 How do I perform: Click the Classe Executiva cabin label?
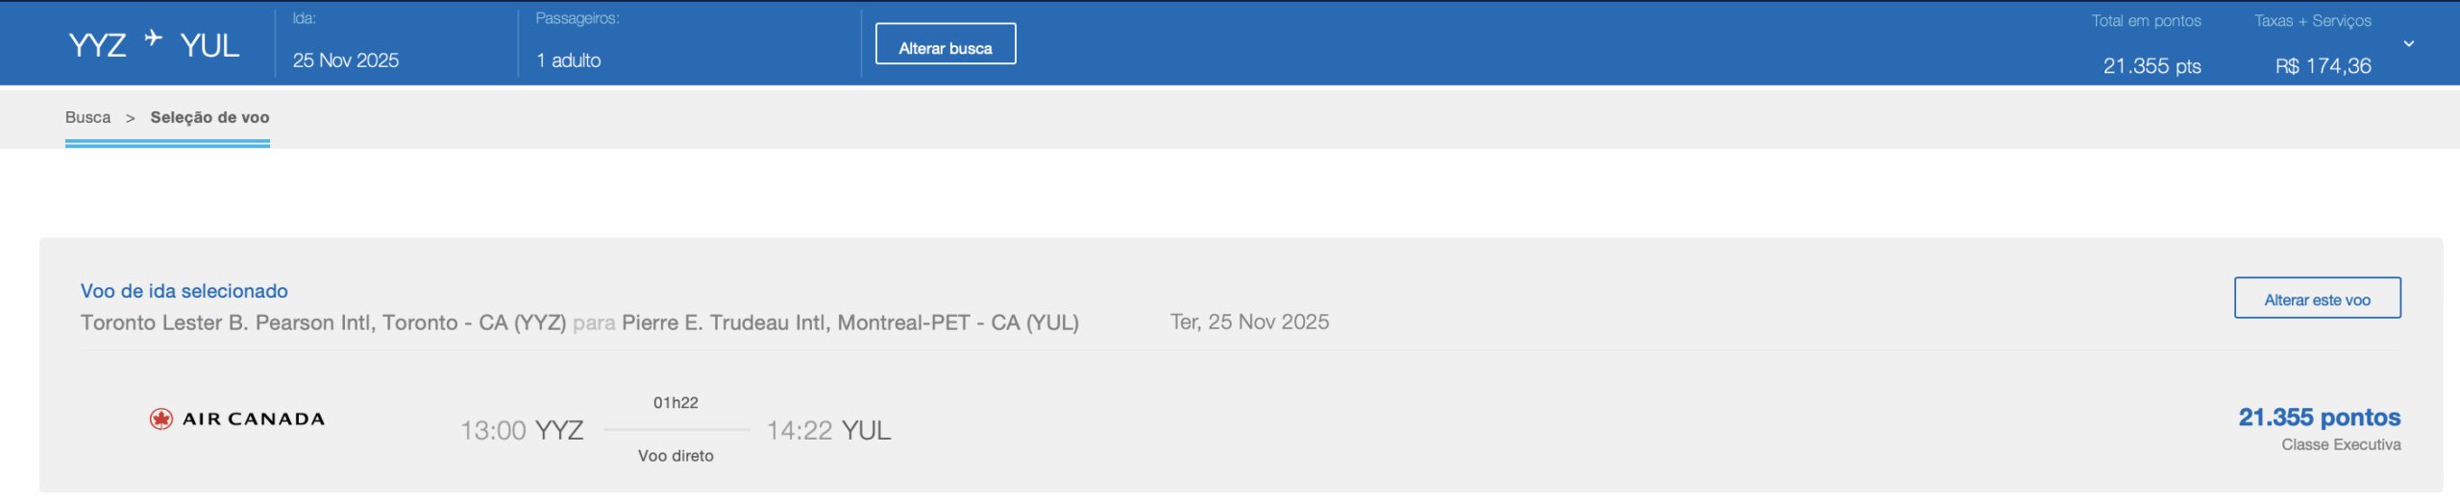pos(2340,444)
